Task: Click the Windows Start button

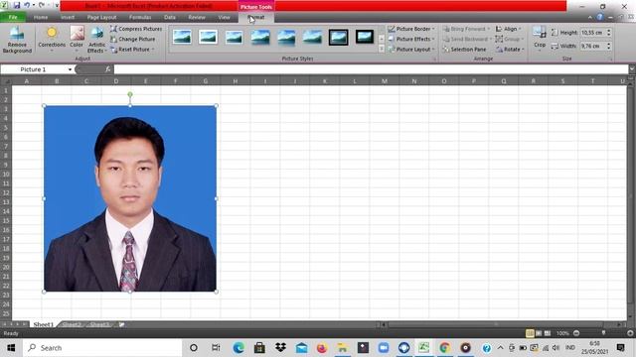Action: [x=11, y=348]
